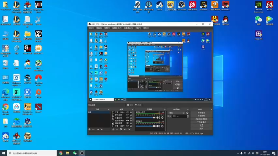Pop out the Sources (来源) dock panel

point(132,109)
